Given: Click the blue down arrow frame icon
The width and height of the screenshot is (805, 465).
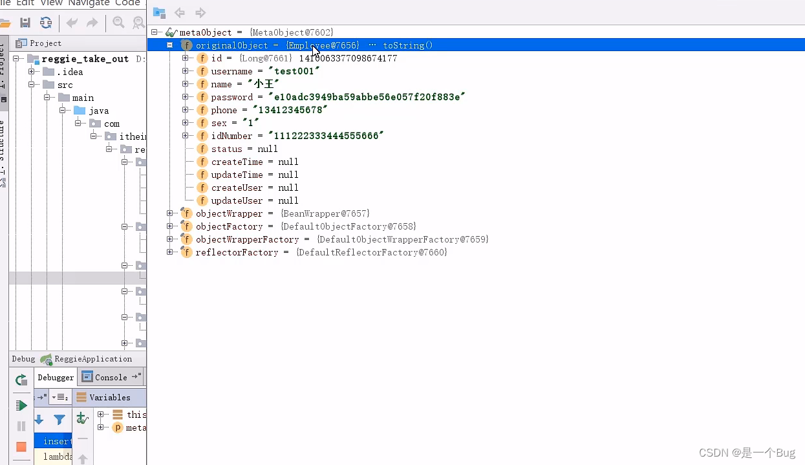Looking at the screenshot, I should pyautogui.click(x=39, y=420).
